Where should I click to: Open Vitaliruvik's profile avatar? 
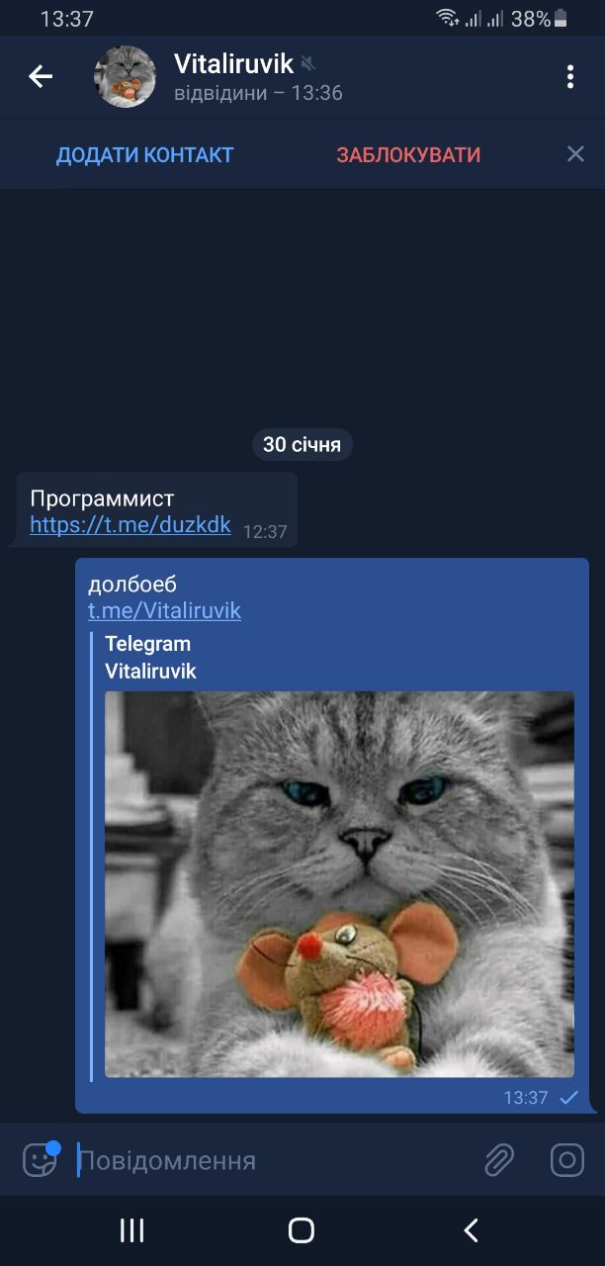126,76
